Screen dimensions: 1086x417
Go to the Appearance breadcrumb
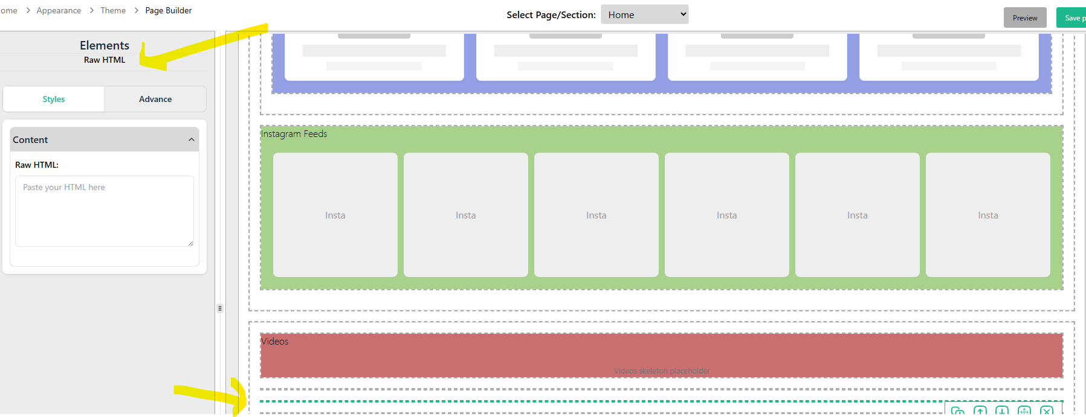[x=59, y=10]
